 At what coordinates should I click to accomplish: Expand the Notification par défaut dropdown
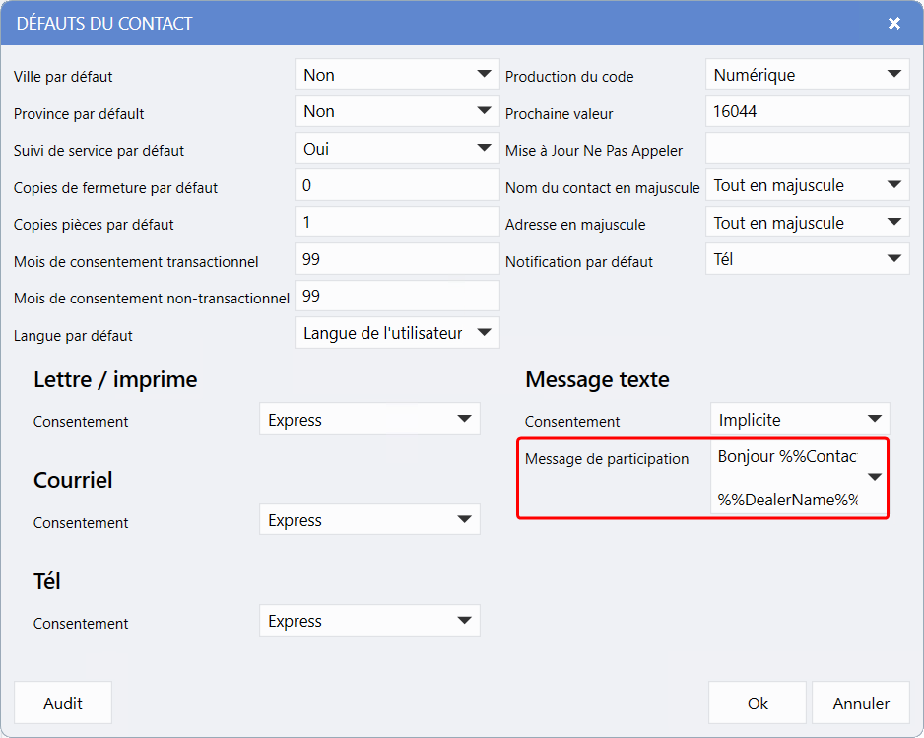click(807, 260)
